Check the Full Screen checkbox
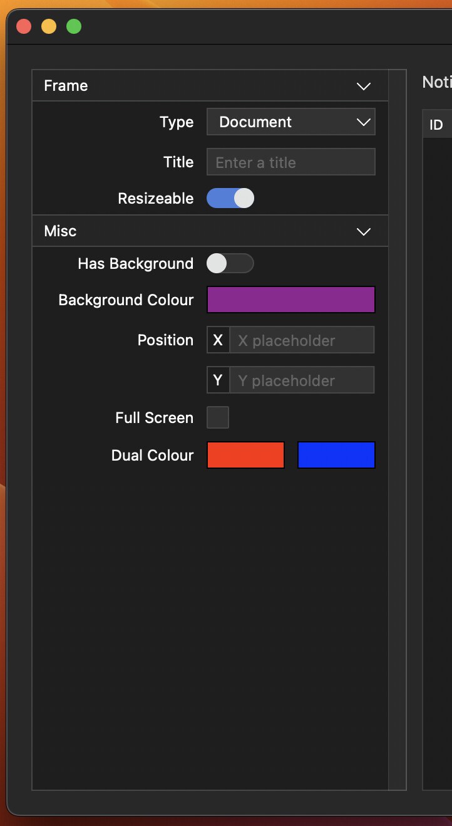 tap(218, 417)
